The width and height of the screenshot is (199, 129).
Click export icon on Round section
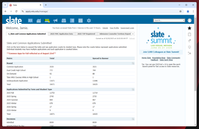tap(133, 63)
